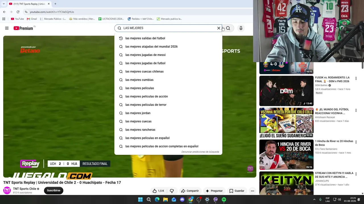Open '1 Hincha de River' video thumbnail

coord(286,155)
